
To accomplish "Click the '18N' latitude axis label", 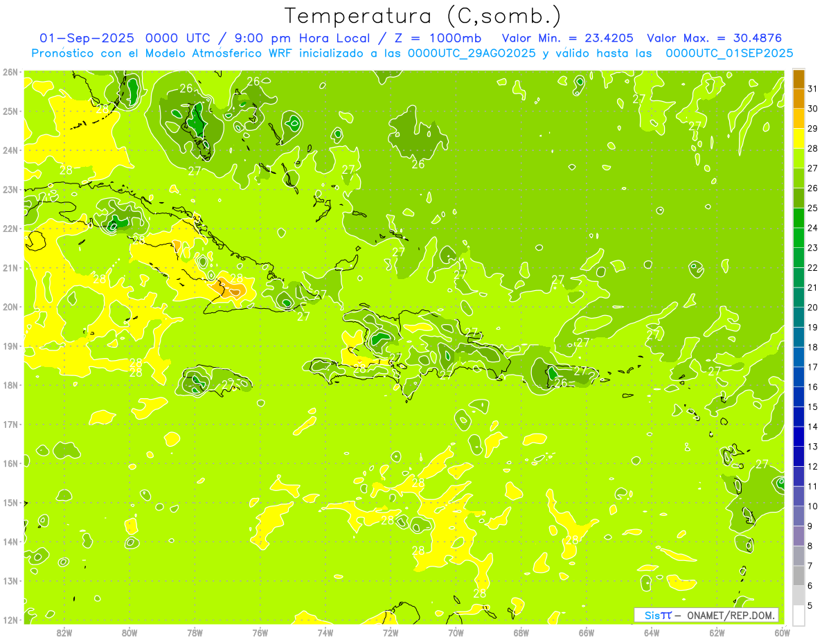I will click(10, 385).
